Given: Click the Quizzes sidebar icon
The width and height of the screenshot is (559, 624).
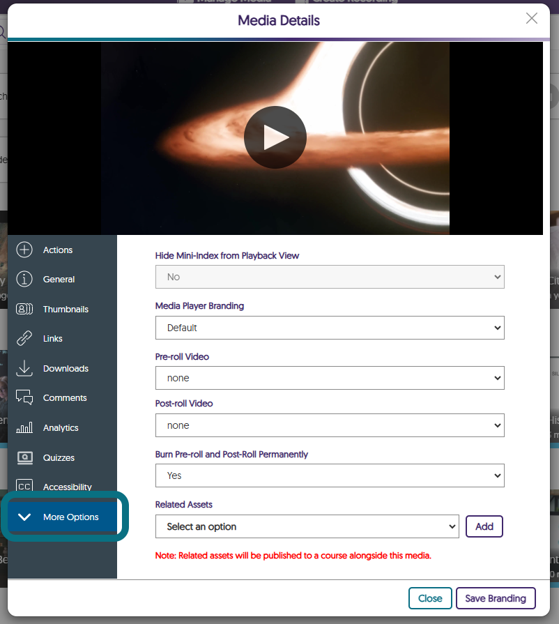Looking at the screenshot, I should [24, 457].
